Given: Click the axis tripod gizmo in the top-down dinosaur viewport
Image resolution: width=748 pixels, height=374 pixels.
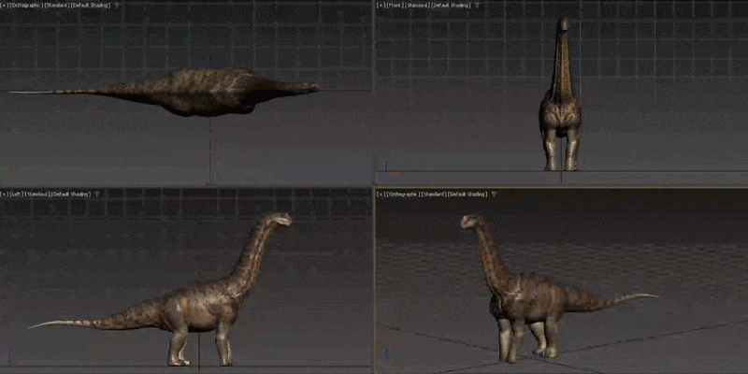Looking at the screenshot, I should click(6, 169).
